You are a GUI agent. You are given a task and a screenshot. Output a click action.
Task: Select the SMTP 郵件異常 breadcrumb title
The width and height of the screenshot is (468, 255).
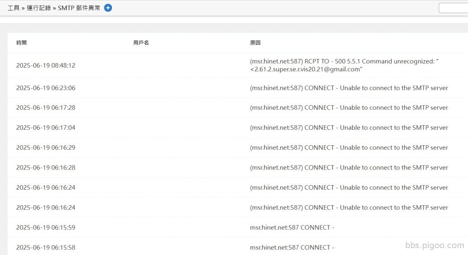pos(79,8)
